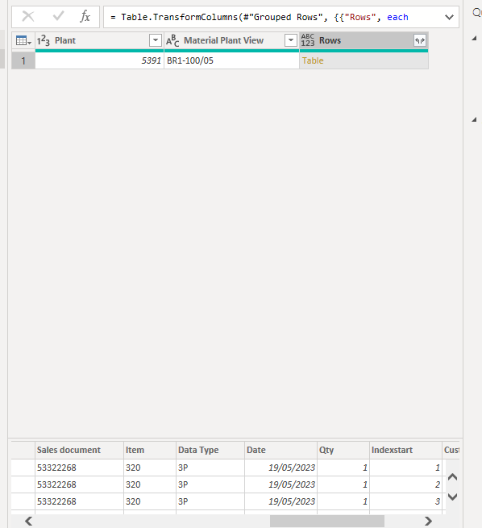
Task: Click the Qty preview column header
Action: pos(343,451)
